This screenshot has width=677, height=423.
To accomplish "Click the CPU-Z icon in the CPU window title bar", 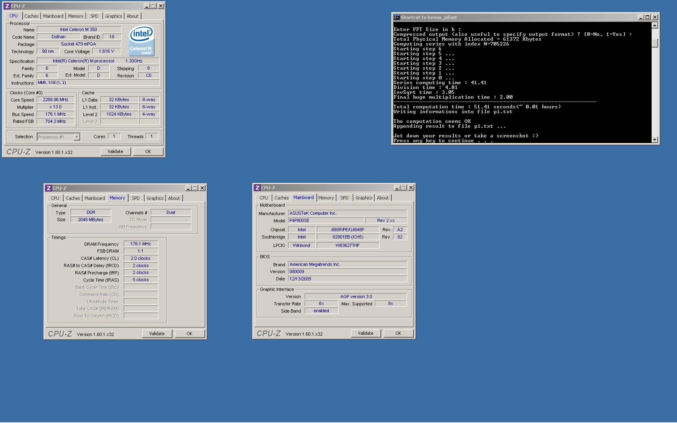I will point(7,6).
